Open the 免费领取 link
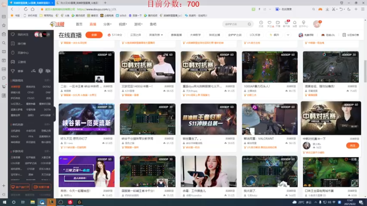 coord(306,35)
